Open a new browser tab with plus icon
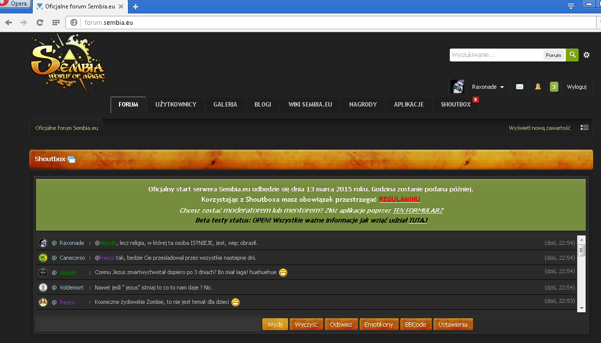Screen dimensions: 601x343 point(135,6)
